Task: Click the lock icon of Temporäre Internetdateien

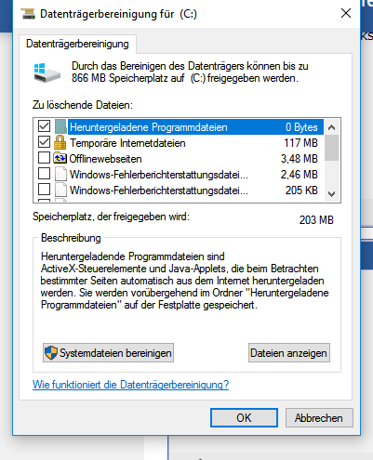Action: tap(60, 142)
